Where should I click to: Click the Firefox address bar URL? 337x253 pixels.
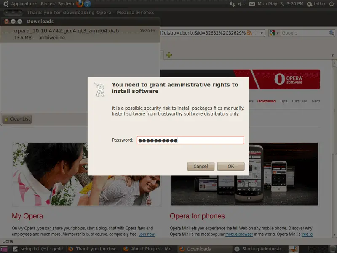(x=203, y=33)
